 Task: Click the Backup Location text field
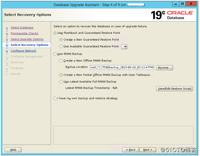[x=122, y=67]
